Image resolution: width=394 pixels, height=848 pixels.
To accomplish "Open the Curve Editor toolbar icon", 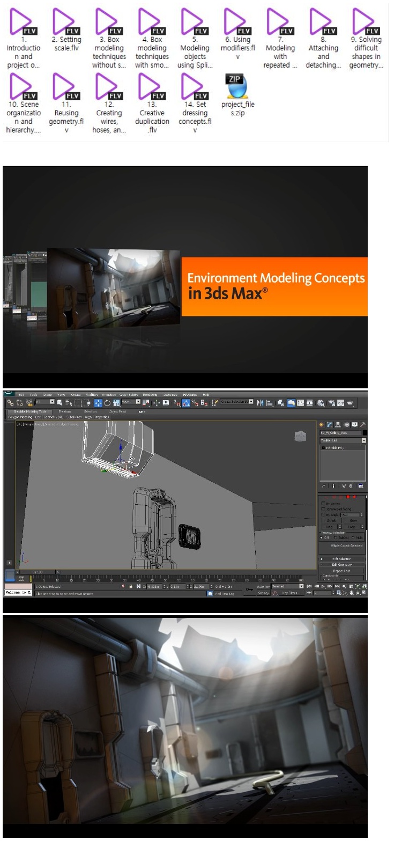I will point(301,402).
